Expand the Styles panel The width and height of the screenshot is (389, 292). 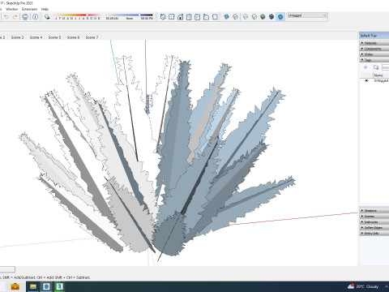[x=374, y=54]
